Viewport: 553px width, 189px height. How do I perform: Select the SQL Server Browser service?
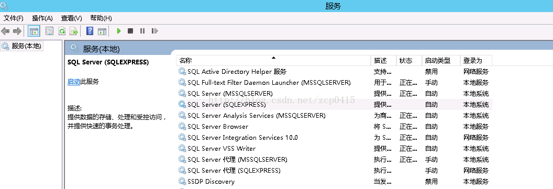(334, 126)
